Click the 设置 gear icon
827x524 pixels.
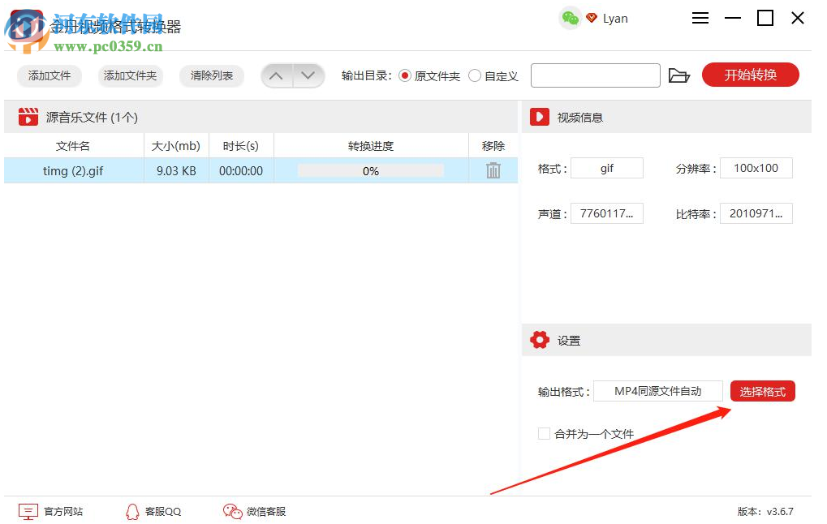(540, 340)
